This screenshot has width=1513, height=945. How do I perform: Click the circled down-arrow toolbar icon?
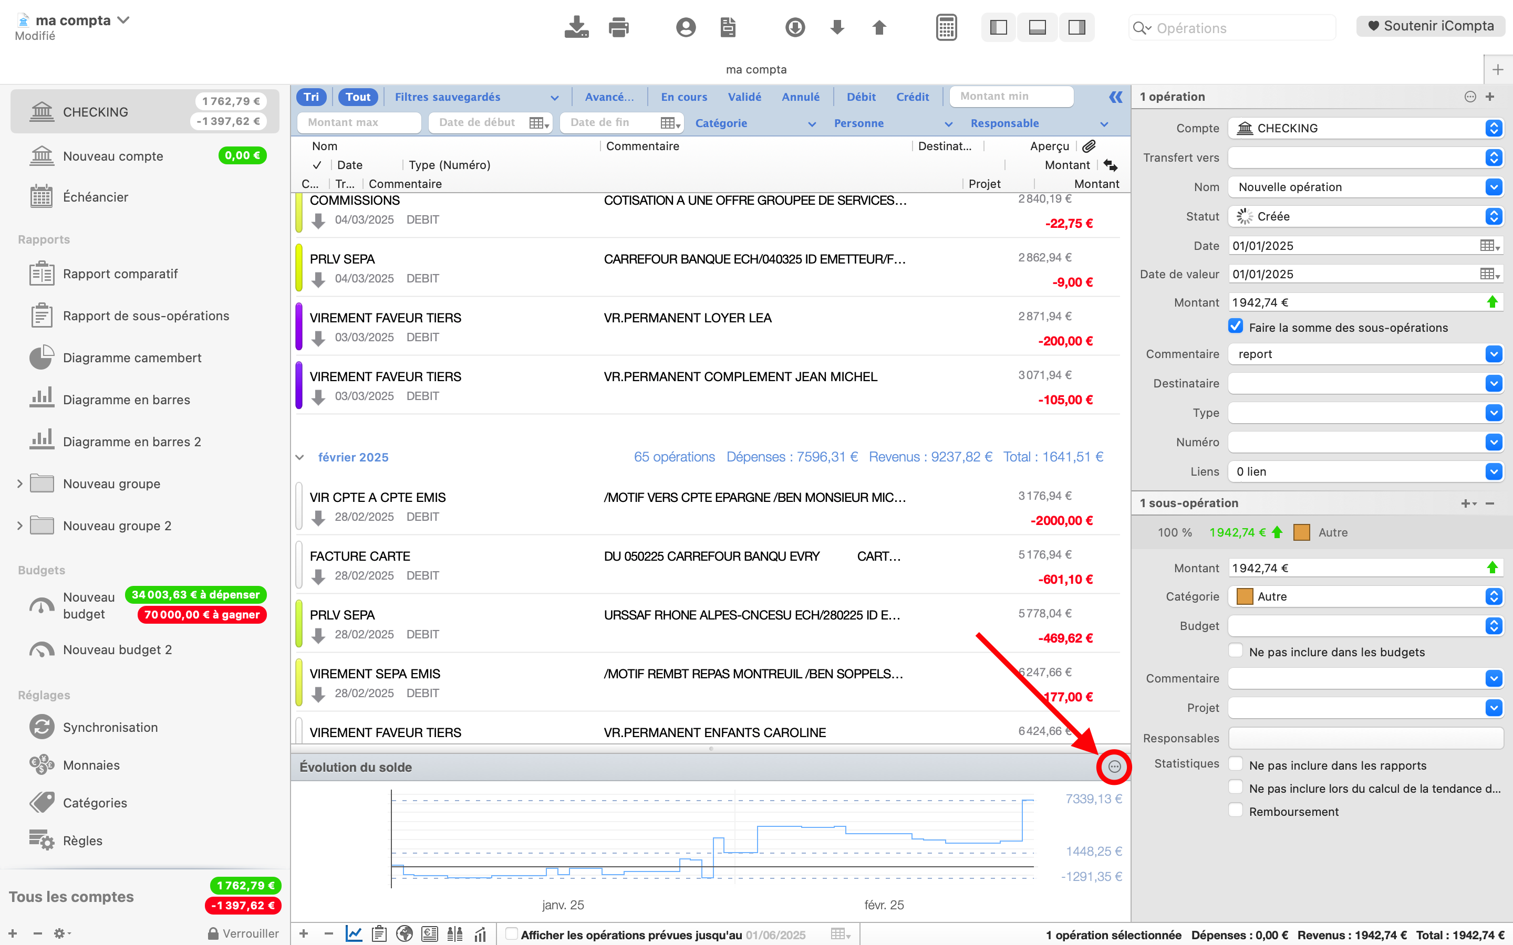[x=795, y=27]
